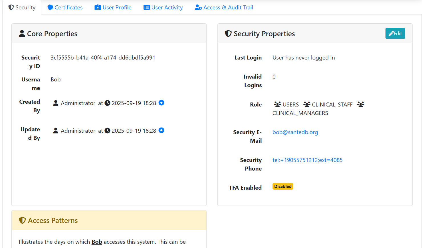The width and height of the screenshot is (422, 248).
Task: Click the User Activity list icon
Action: pos(147,7)
